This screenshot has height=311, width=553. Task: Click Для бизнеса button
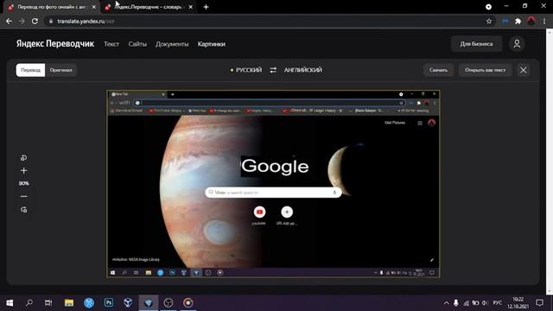[x=476, y=44]
